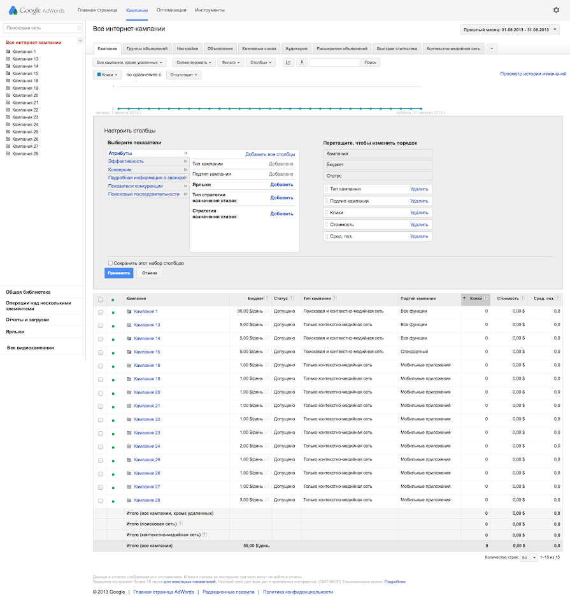The height and width of the screenshot is (607, 570).
Task: Toggle the select-all checkbox in table header
Action: (x=100, y=298)
